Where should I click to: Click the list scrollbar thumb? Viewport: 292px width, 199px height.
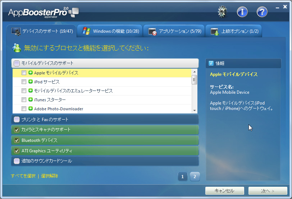(195, 80)
